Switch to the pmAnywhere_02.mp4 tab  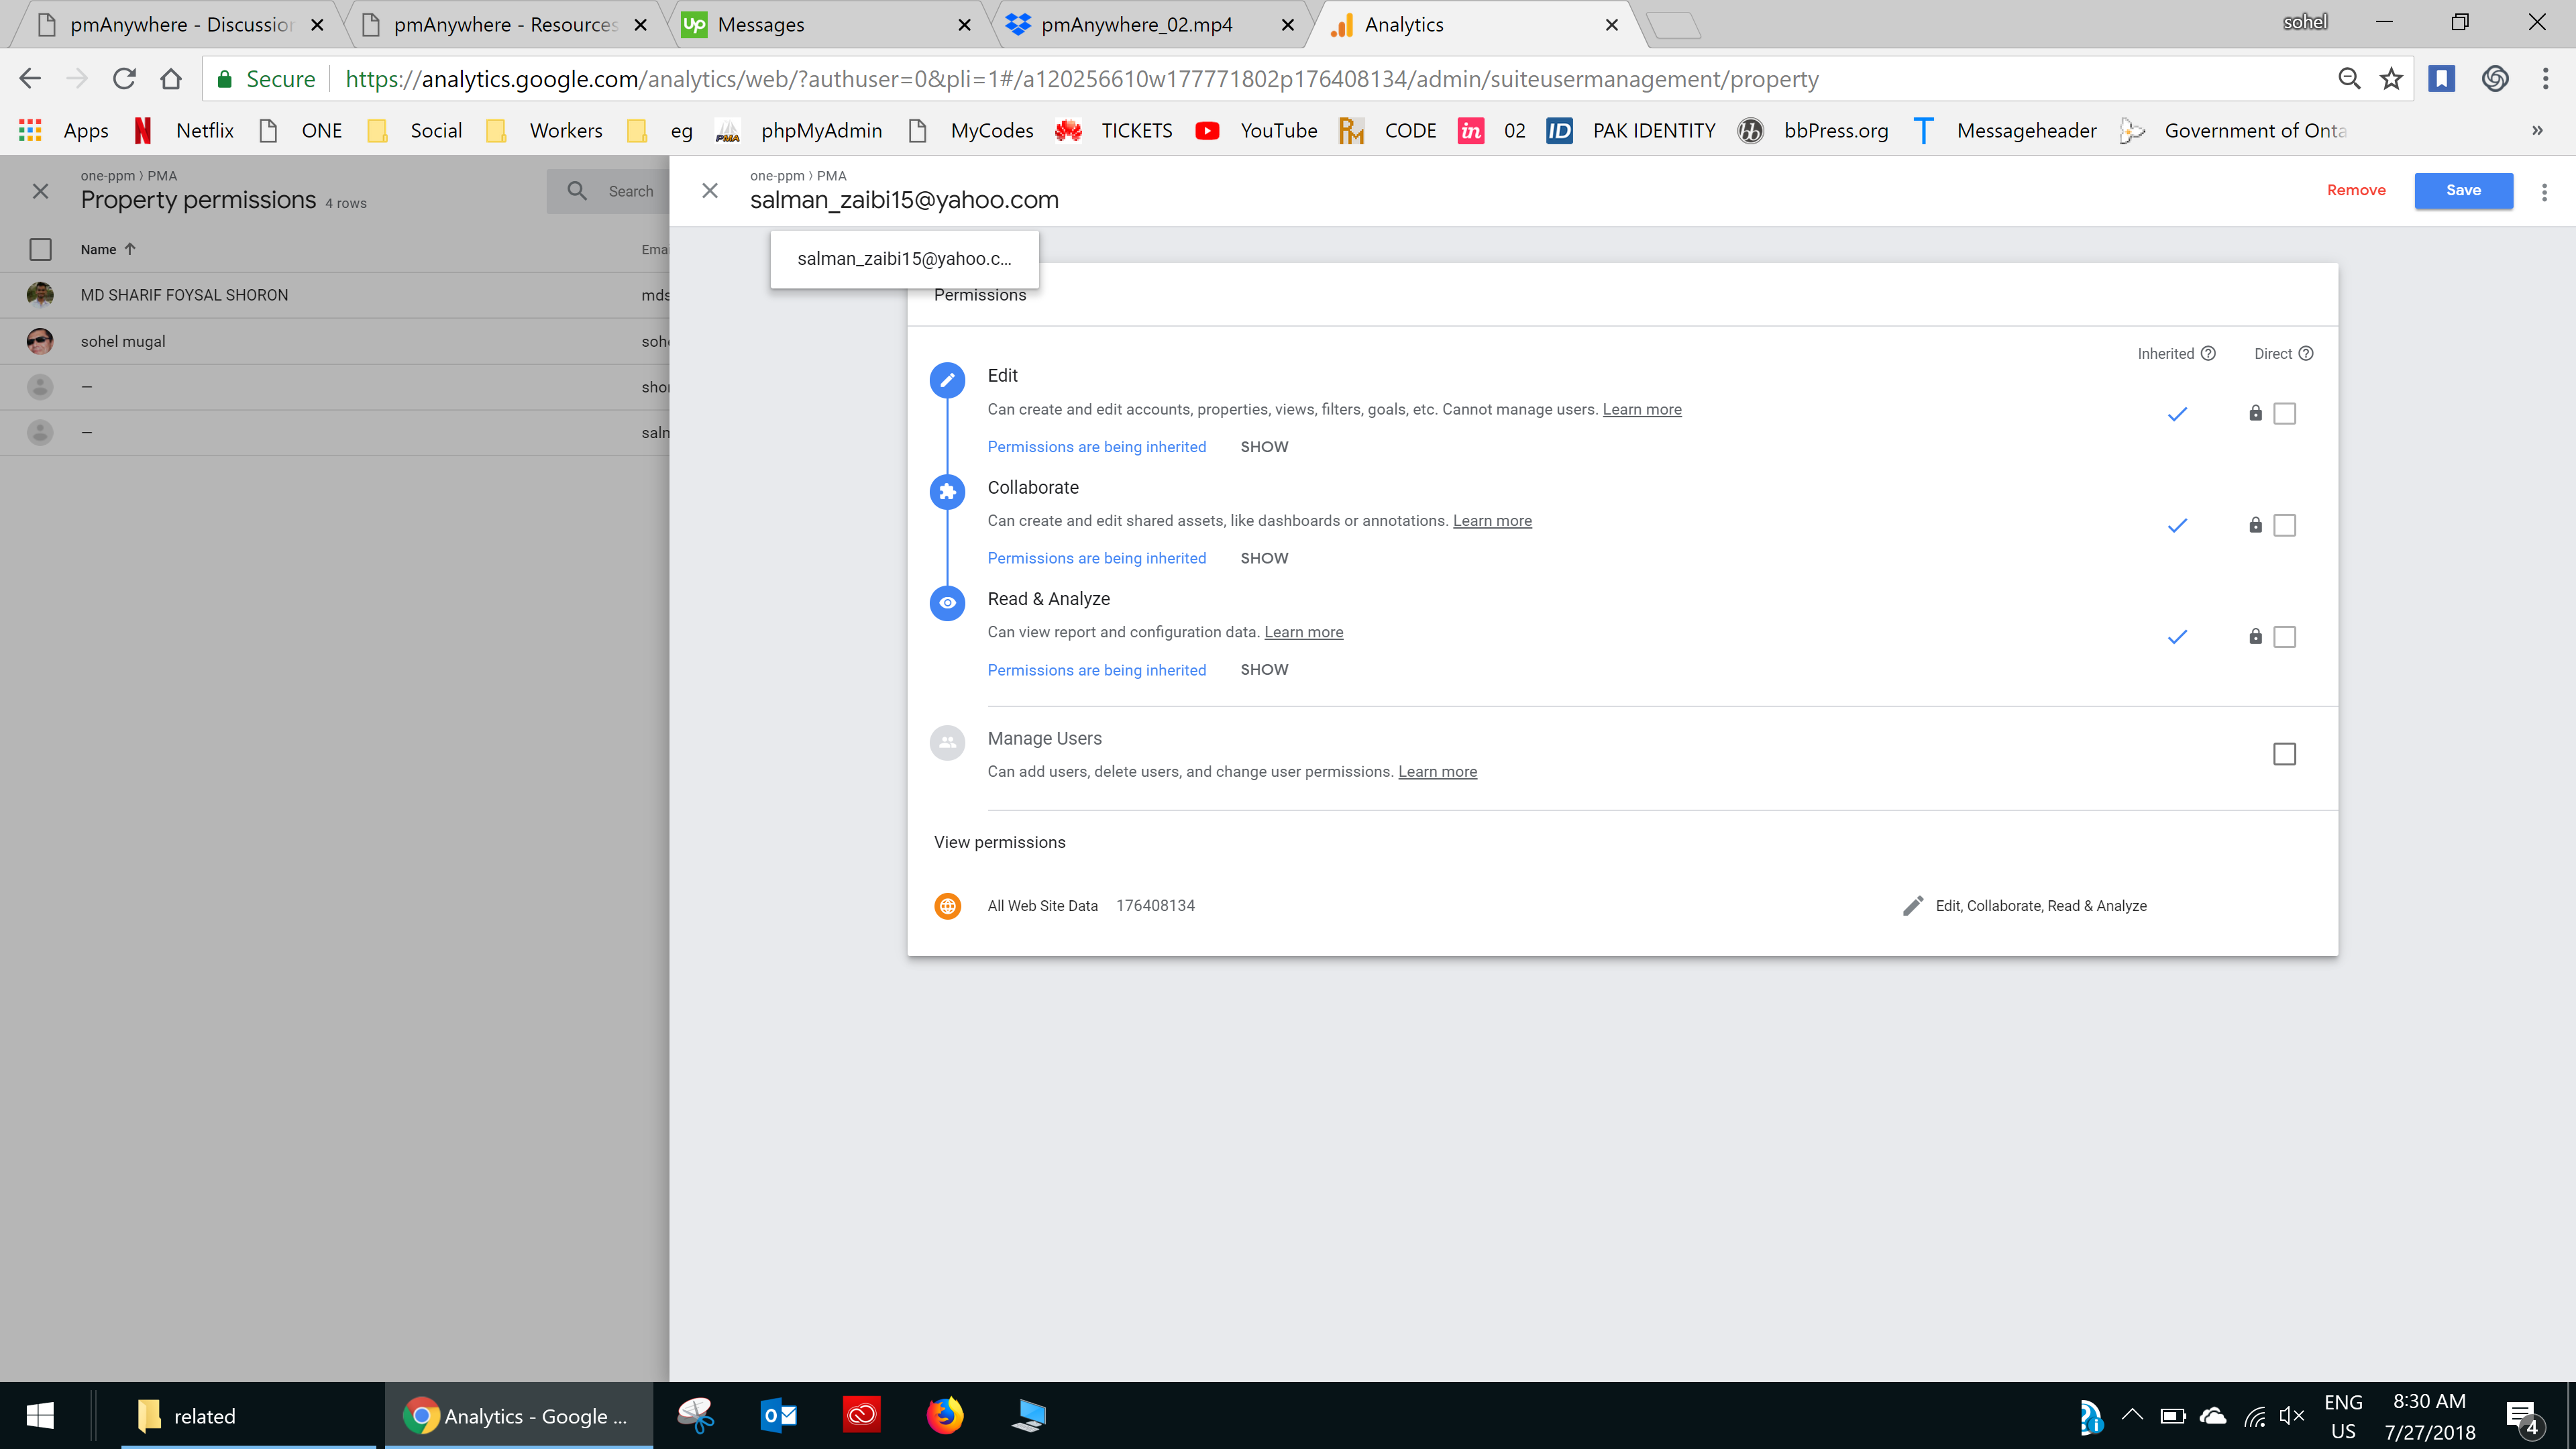point(1136,25)
